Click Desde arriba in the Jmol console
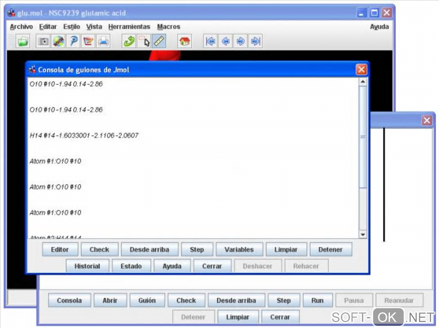The height and width of the screenshot is (328, 439). tap(149, 249)
